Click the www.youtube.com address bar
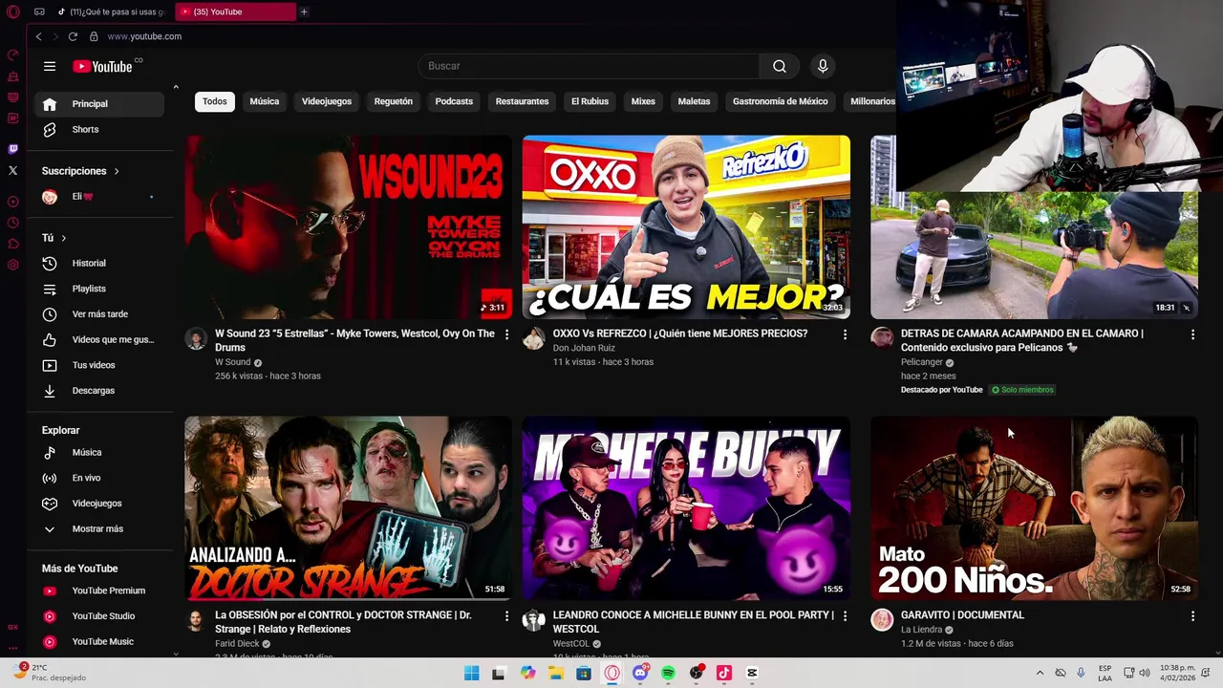This screenshot has width=1223, height=688. [x=144, y=36]
